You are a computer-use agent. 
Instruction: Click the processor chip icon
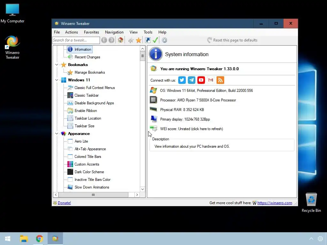(x=154, y=100)
